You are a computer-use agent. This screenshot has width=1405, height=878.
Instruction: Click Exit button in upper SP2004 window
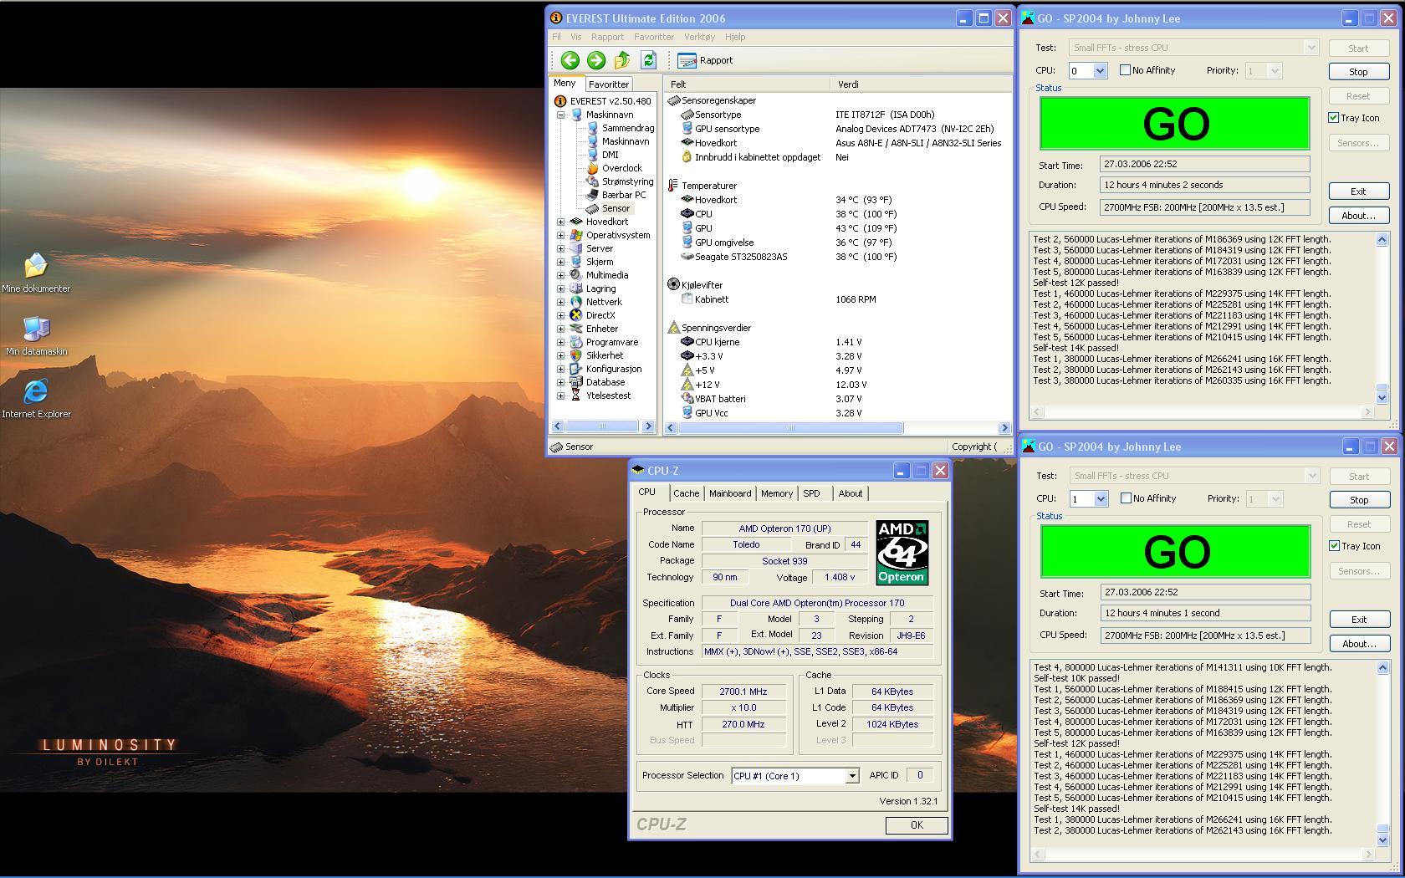coord(1358,191)
